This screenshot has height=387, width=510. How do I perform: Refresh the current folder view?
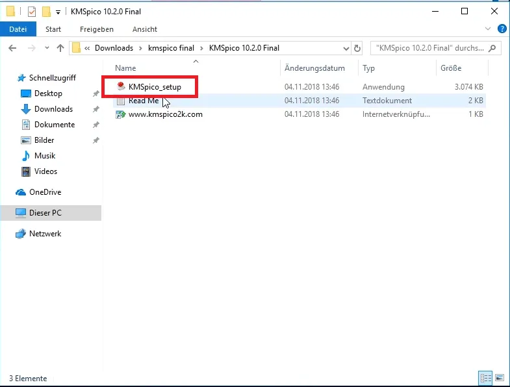[357, 49]
